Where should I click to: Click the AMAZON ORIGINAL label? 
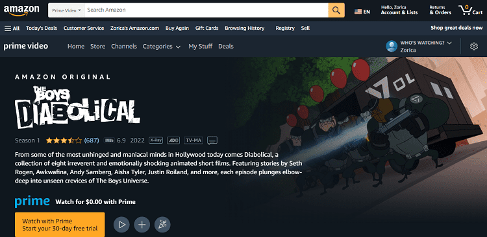point(63,77)
